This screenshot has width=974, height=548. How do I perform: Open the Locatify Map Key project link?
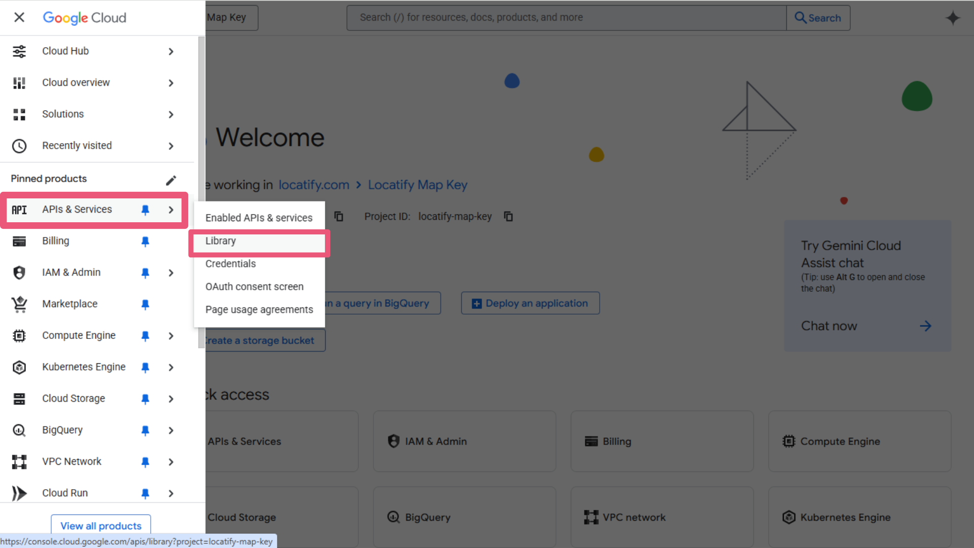(x=418, y=185)
